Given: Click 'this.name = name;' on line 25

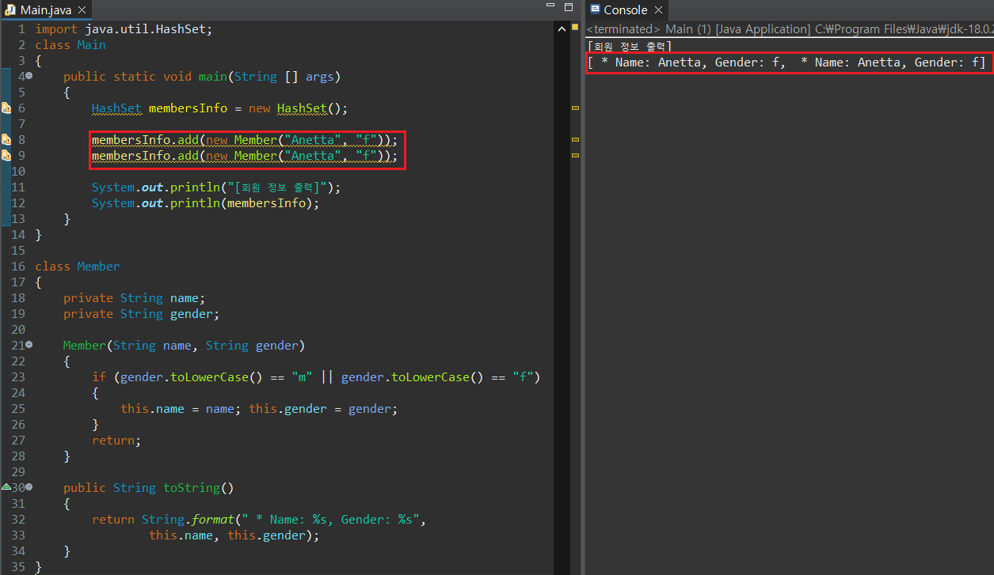Looking at the screenshot, I should pos(181,409).
